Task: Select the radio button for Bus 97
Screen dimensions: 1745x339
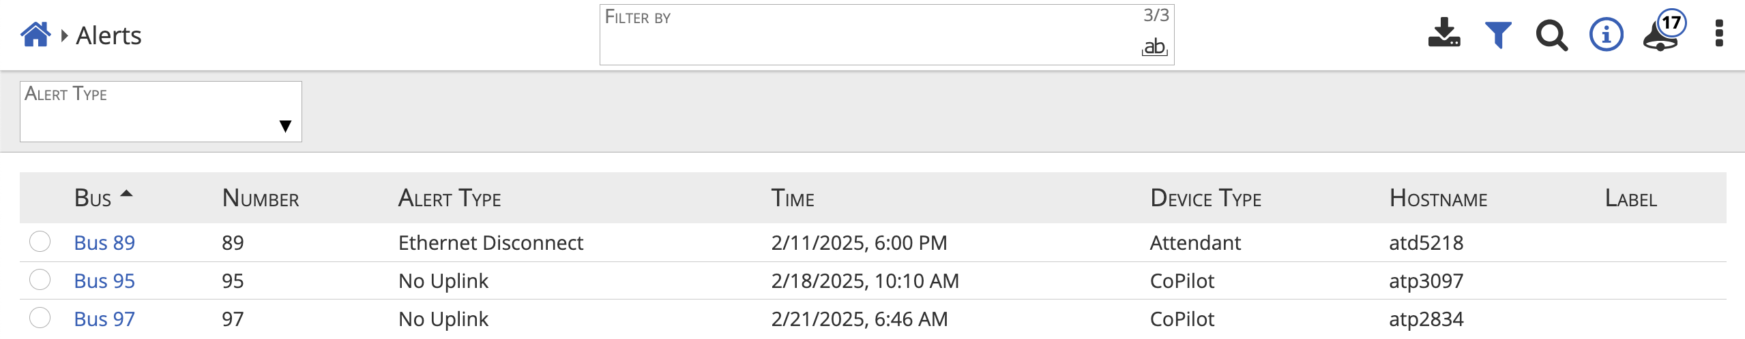Action: click(x=40, y=319)
